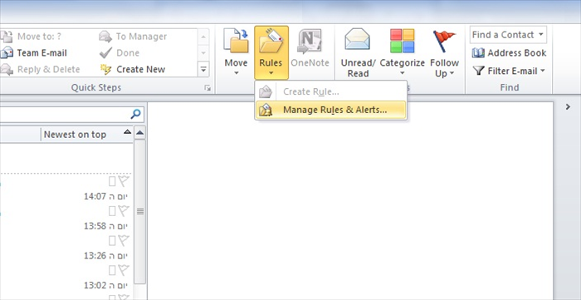Select the message received at 13:26
This screenshot has width=581, height=300.
click(x=66, y=248)
